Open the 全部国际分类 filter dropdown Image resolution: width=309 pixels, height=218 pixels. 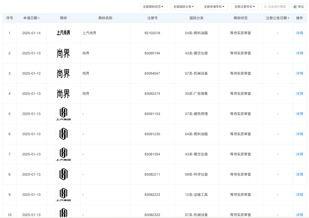point(184,7)
